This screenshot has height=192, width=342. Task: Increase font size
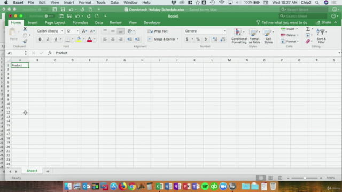84,31
